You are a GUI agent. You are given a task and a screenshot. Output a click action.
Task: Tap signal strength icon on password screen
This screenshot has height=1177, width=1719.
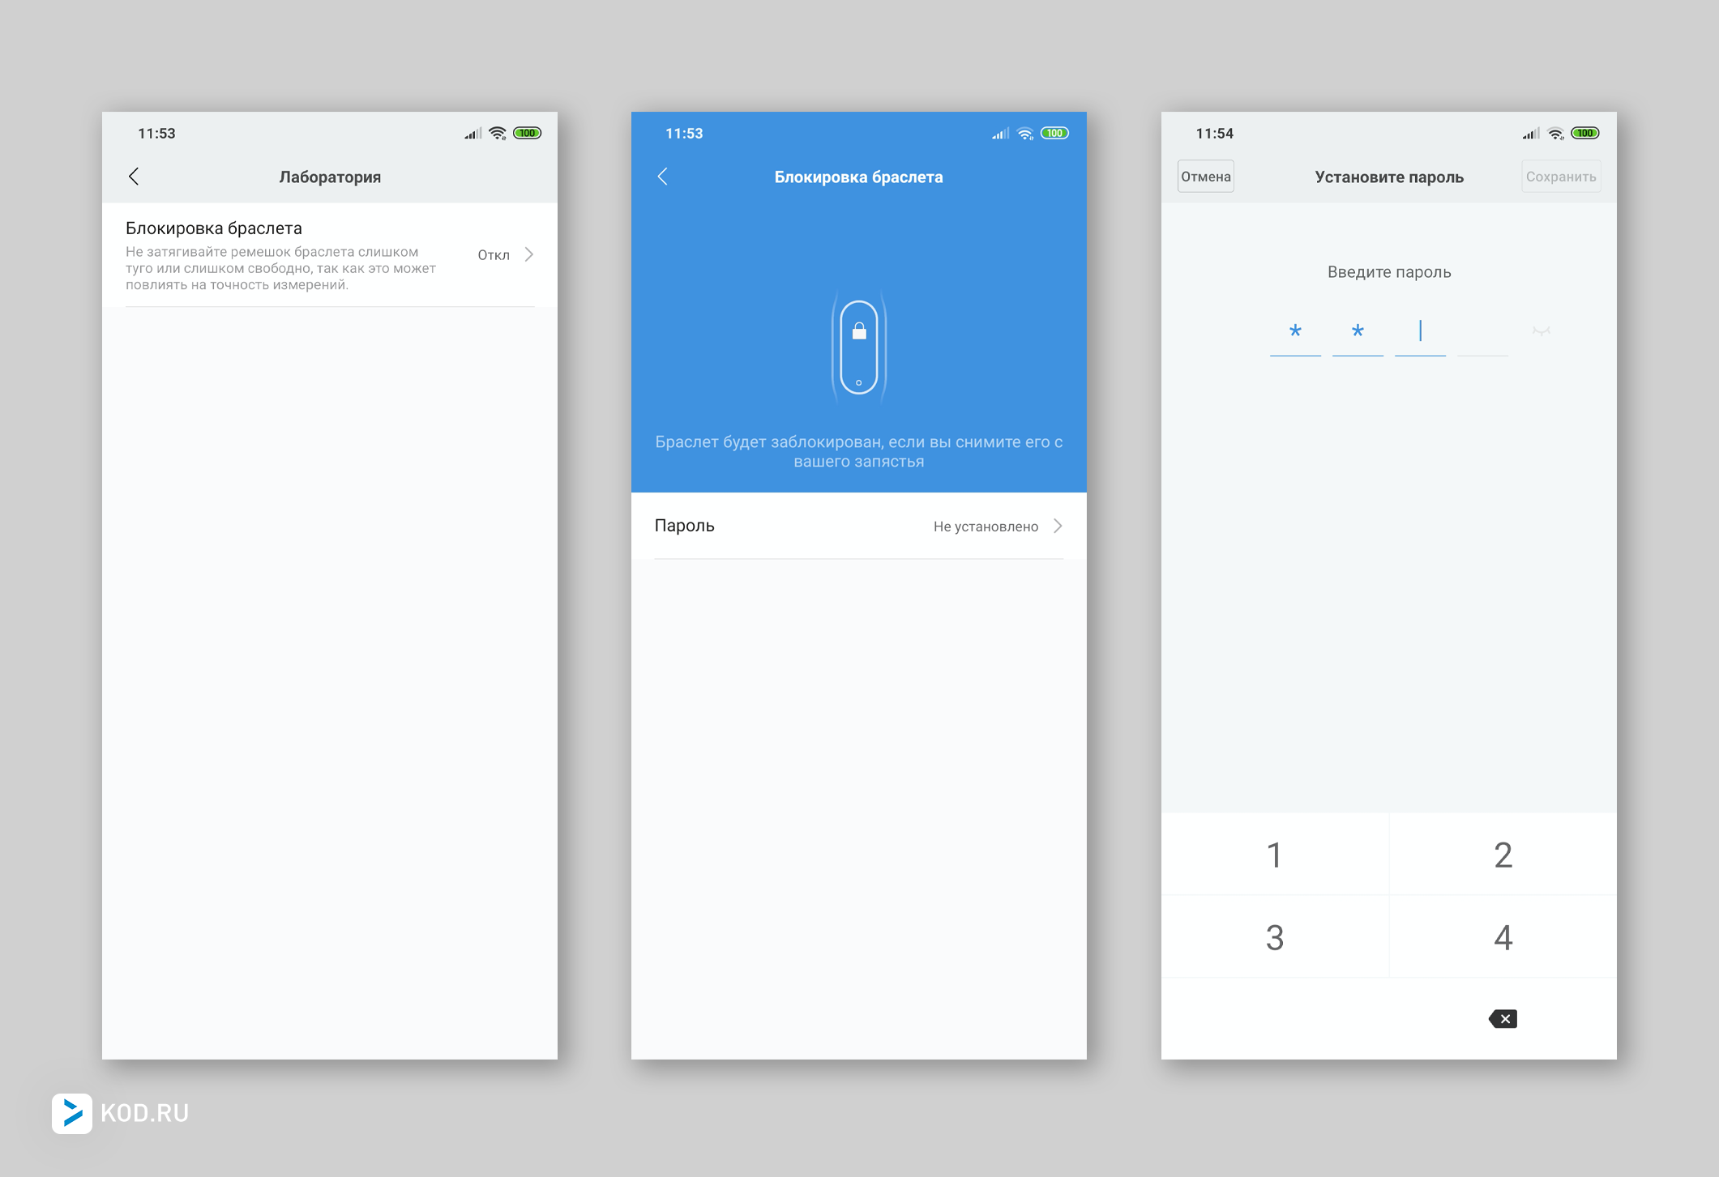[x=1530, y=134]
